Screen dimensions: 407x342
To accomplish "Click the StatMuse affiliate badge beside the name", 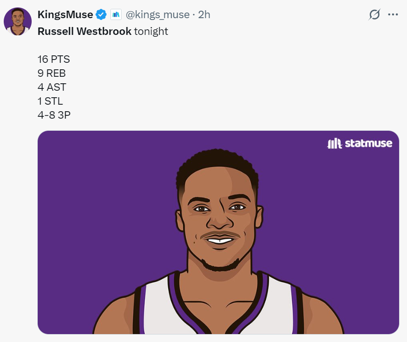I will pyautogui.click(x=115, y=15).
